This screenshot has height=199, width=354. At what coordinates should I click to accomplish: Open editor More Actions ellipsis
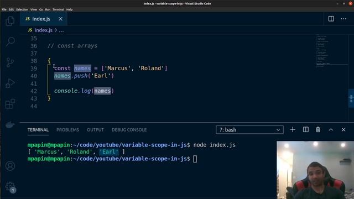pyautogui.click(x=343, y=19)
